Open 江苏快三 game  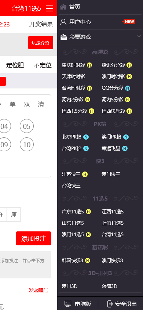pos(71,174)
